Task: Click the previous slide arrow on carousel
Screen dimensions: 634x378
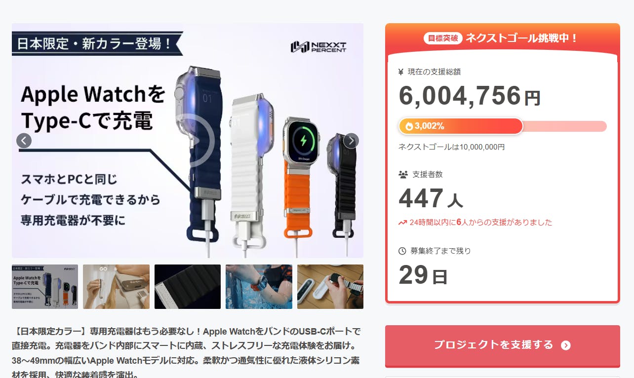Action: 24,141
